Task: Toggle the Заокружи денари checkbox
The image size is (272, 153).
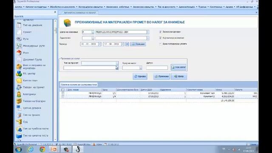Action: (161, 32)
